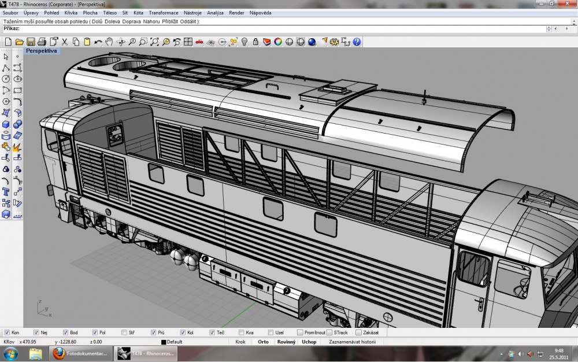The width and height of the screenshot is (578, 362).
Task: Undo with the curved arrow icon
Action: [x=98, y=42]
